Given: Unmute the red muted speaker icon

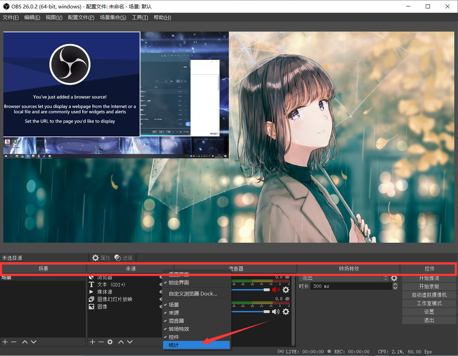Looking at the screenshot, I should [276, 290].
